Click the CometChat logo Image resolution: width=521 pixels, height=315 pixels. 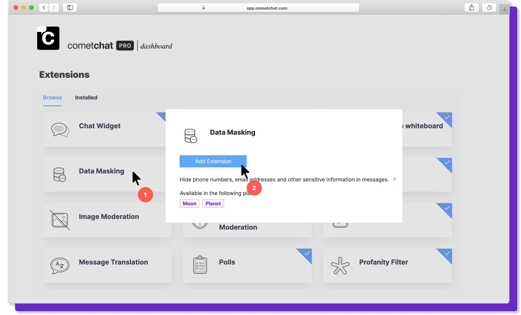pos(48,38)
